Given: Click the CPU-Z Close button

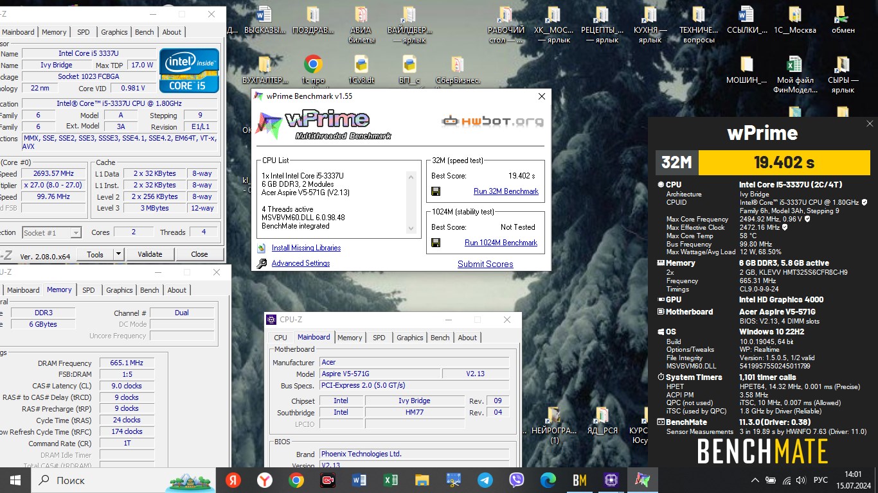Looking at the screenshot, I should tap(199, 254).
